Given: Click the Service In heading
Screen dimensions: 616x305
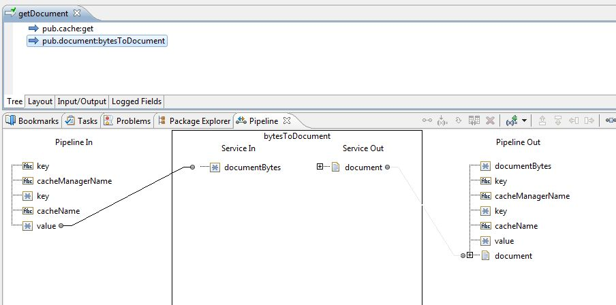Looking at the screenshot, I should (x=238, y=148).
